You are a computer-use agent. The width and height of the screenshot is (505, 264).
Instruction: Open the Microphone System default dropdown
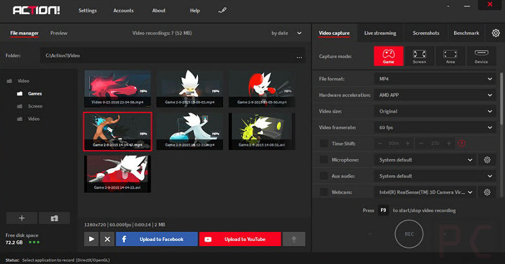[425, 160]
